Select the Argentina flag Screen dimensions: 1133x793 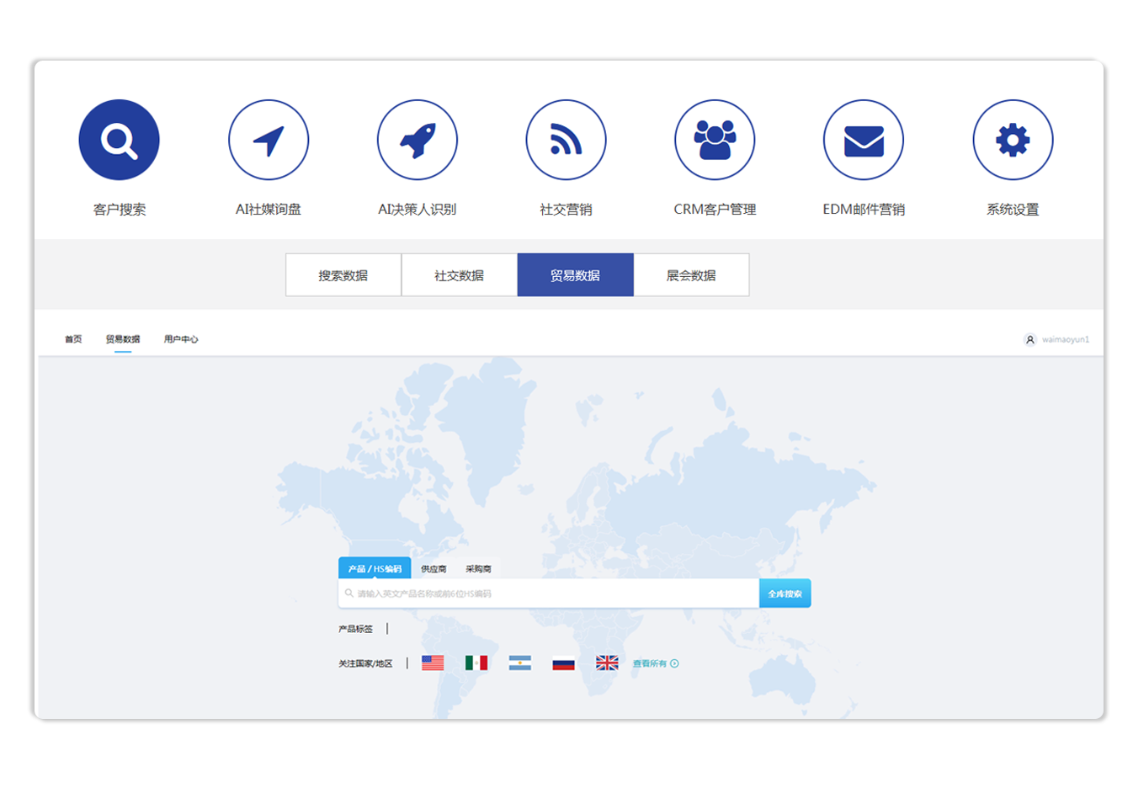tap(520, 663)
